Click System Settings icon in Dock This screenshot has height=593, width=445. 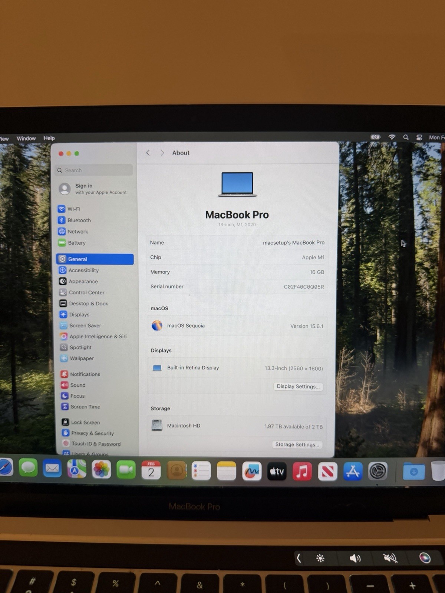coord(378,471)
